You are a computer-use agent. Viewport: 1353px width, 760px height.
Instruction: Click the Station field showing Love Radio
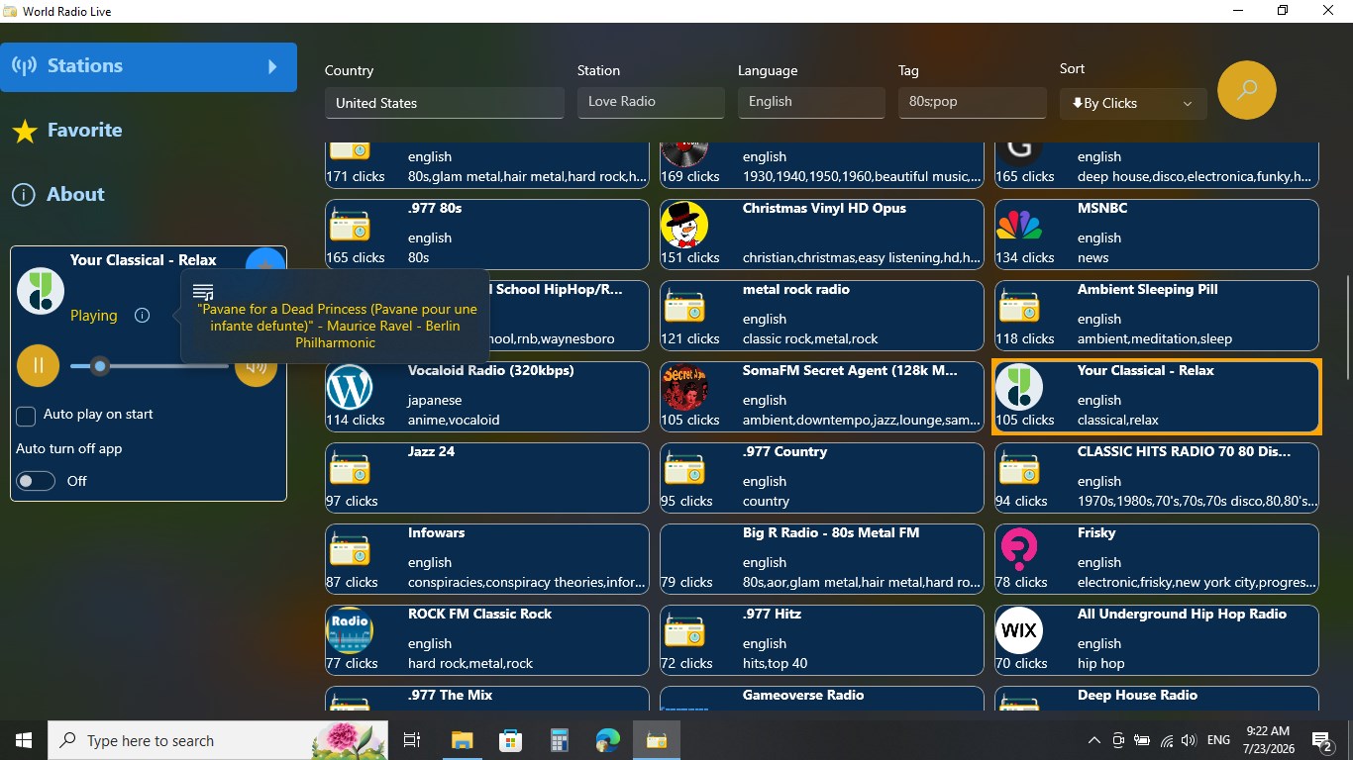[651, 102]
